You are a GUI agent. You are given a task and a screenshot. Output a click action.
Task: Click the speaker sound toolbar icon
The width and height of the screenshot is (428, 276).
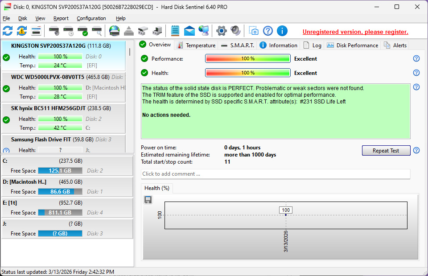tap(235, 31)
